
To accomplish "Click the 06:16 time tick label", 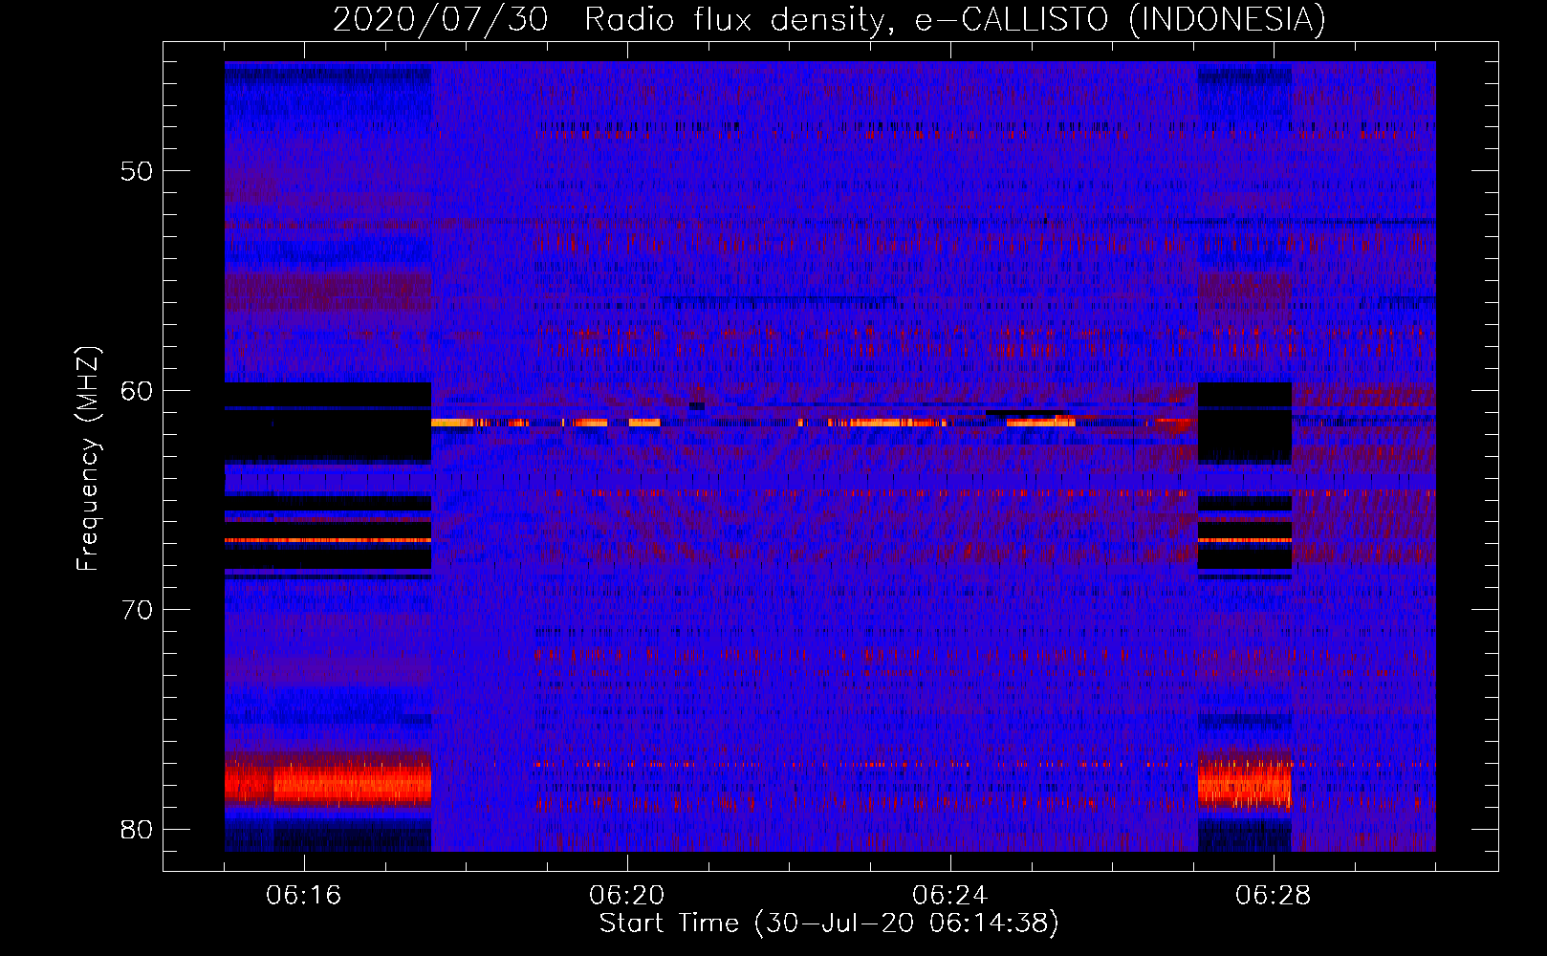I will tap(304, 896).
